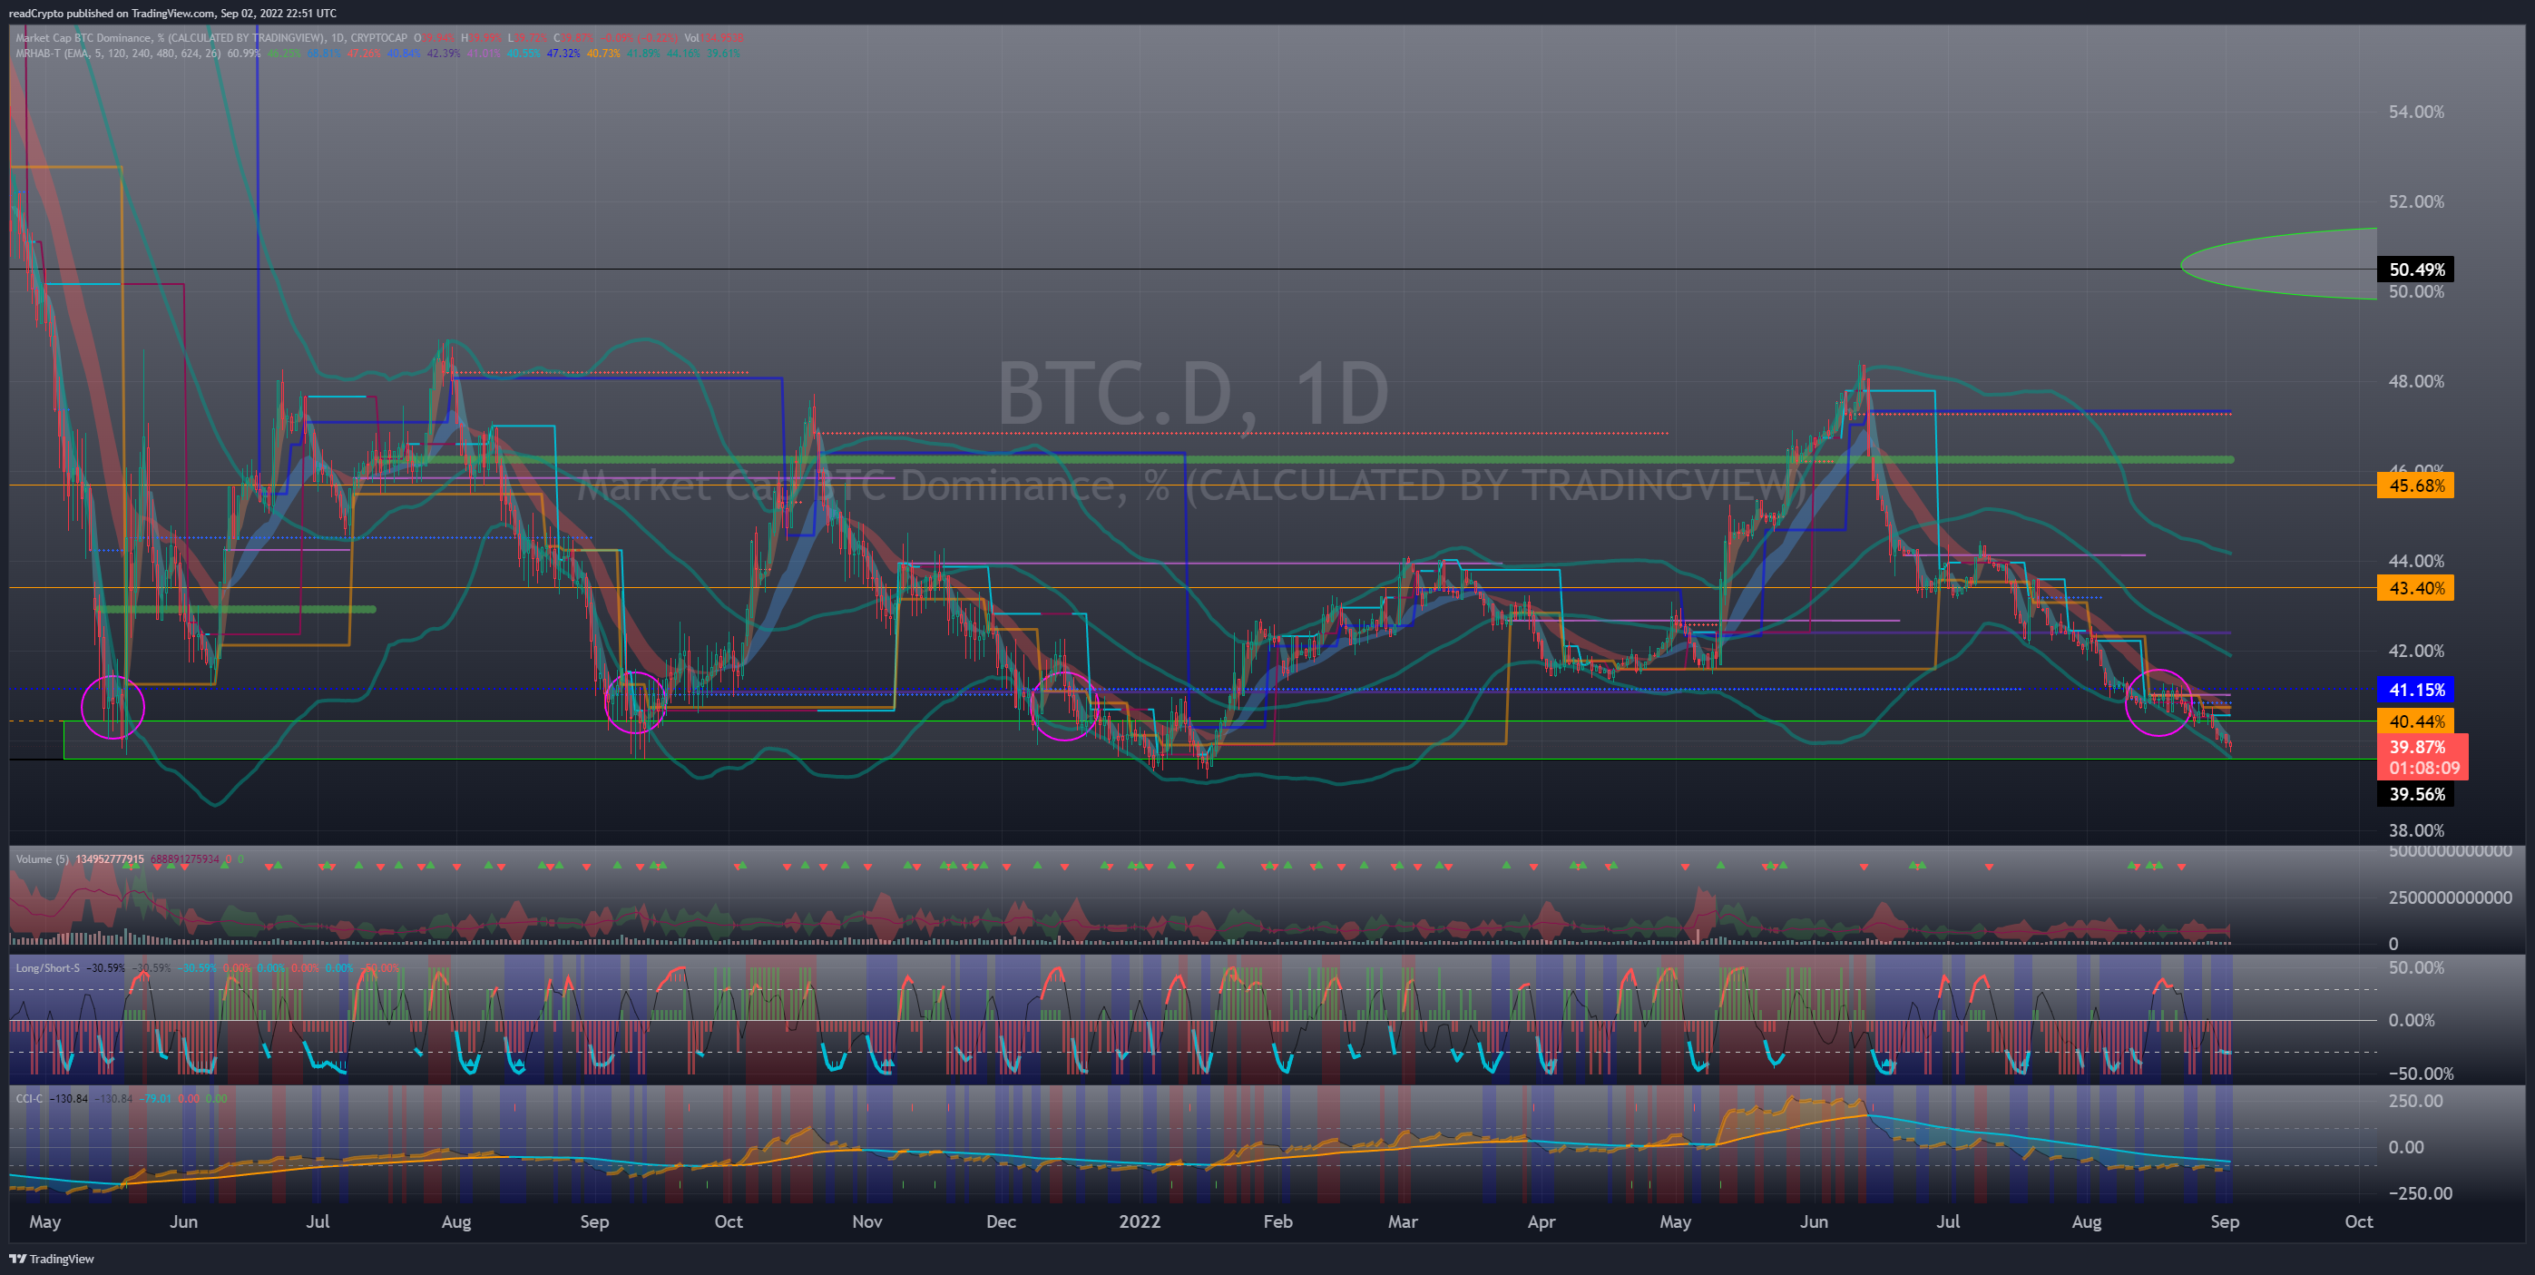Image resolution: width=2535 pixels, height=1275 pixels.
Task: Click the Dec label on time axis
Action: [x=1001, y=1221]
